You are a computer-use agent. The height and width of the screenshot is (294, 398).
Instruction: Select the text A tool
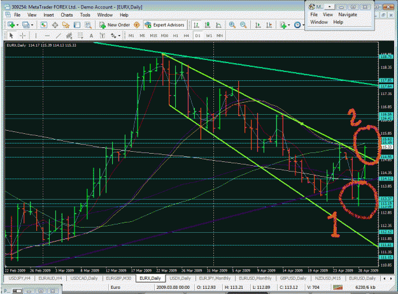(91, 36)
